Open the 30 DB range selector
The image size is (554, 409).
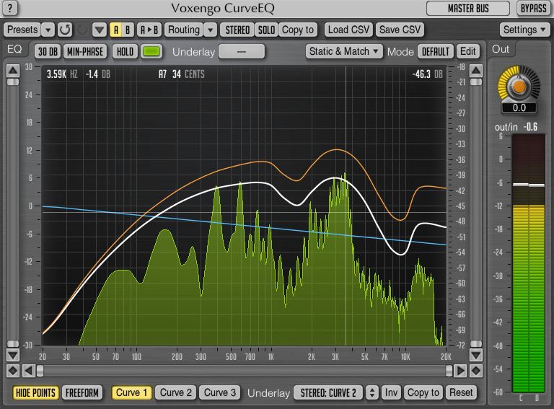(x=48, y=51)
